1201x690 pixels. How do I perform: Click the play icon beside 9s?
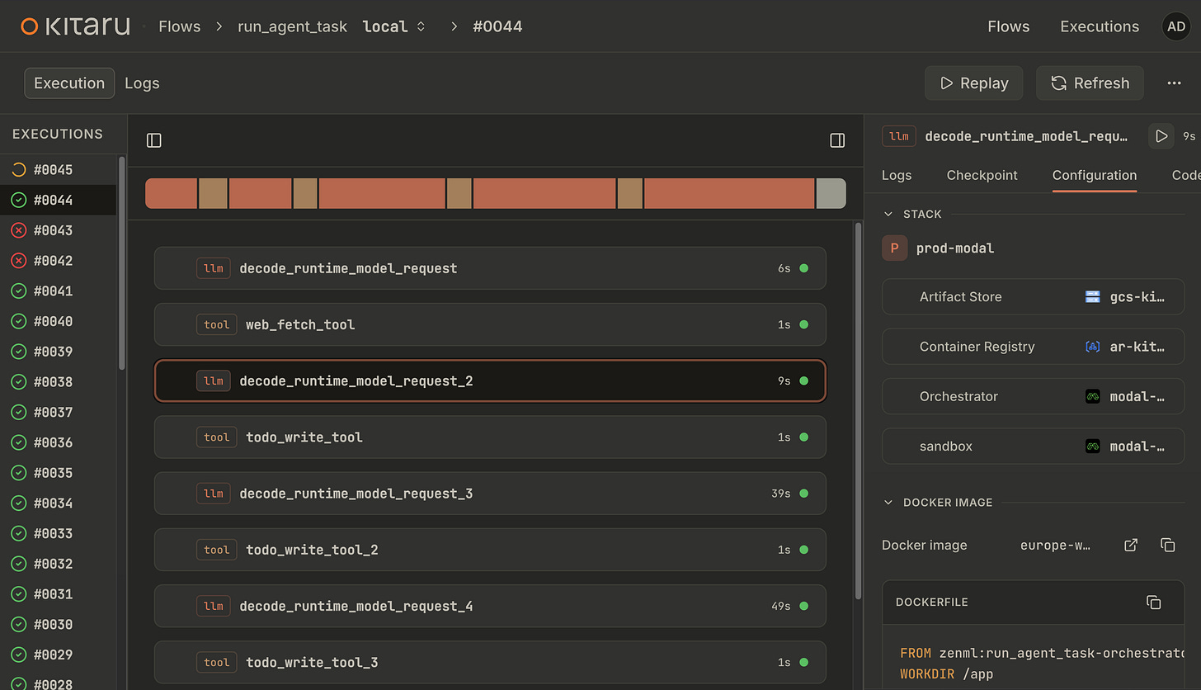(x=1161, y=136)
